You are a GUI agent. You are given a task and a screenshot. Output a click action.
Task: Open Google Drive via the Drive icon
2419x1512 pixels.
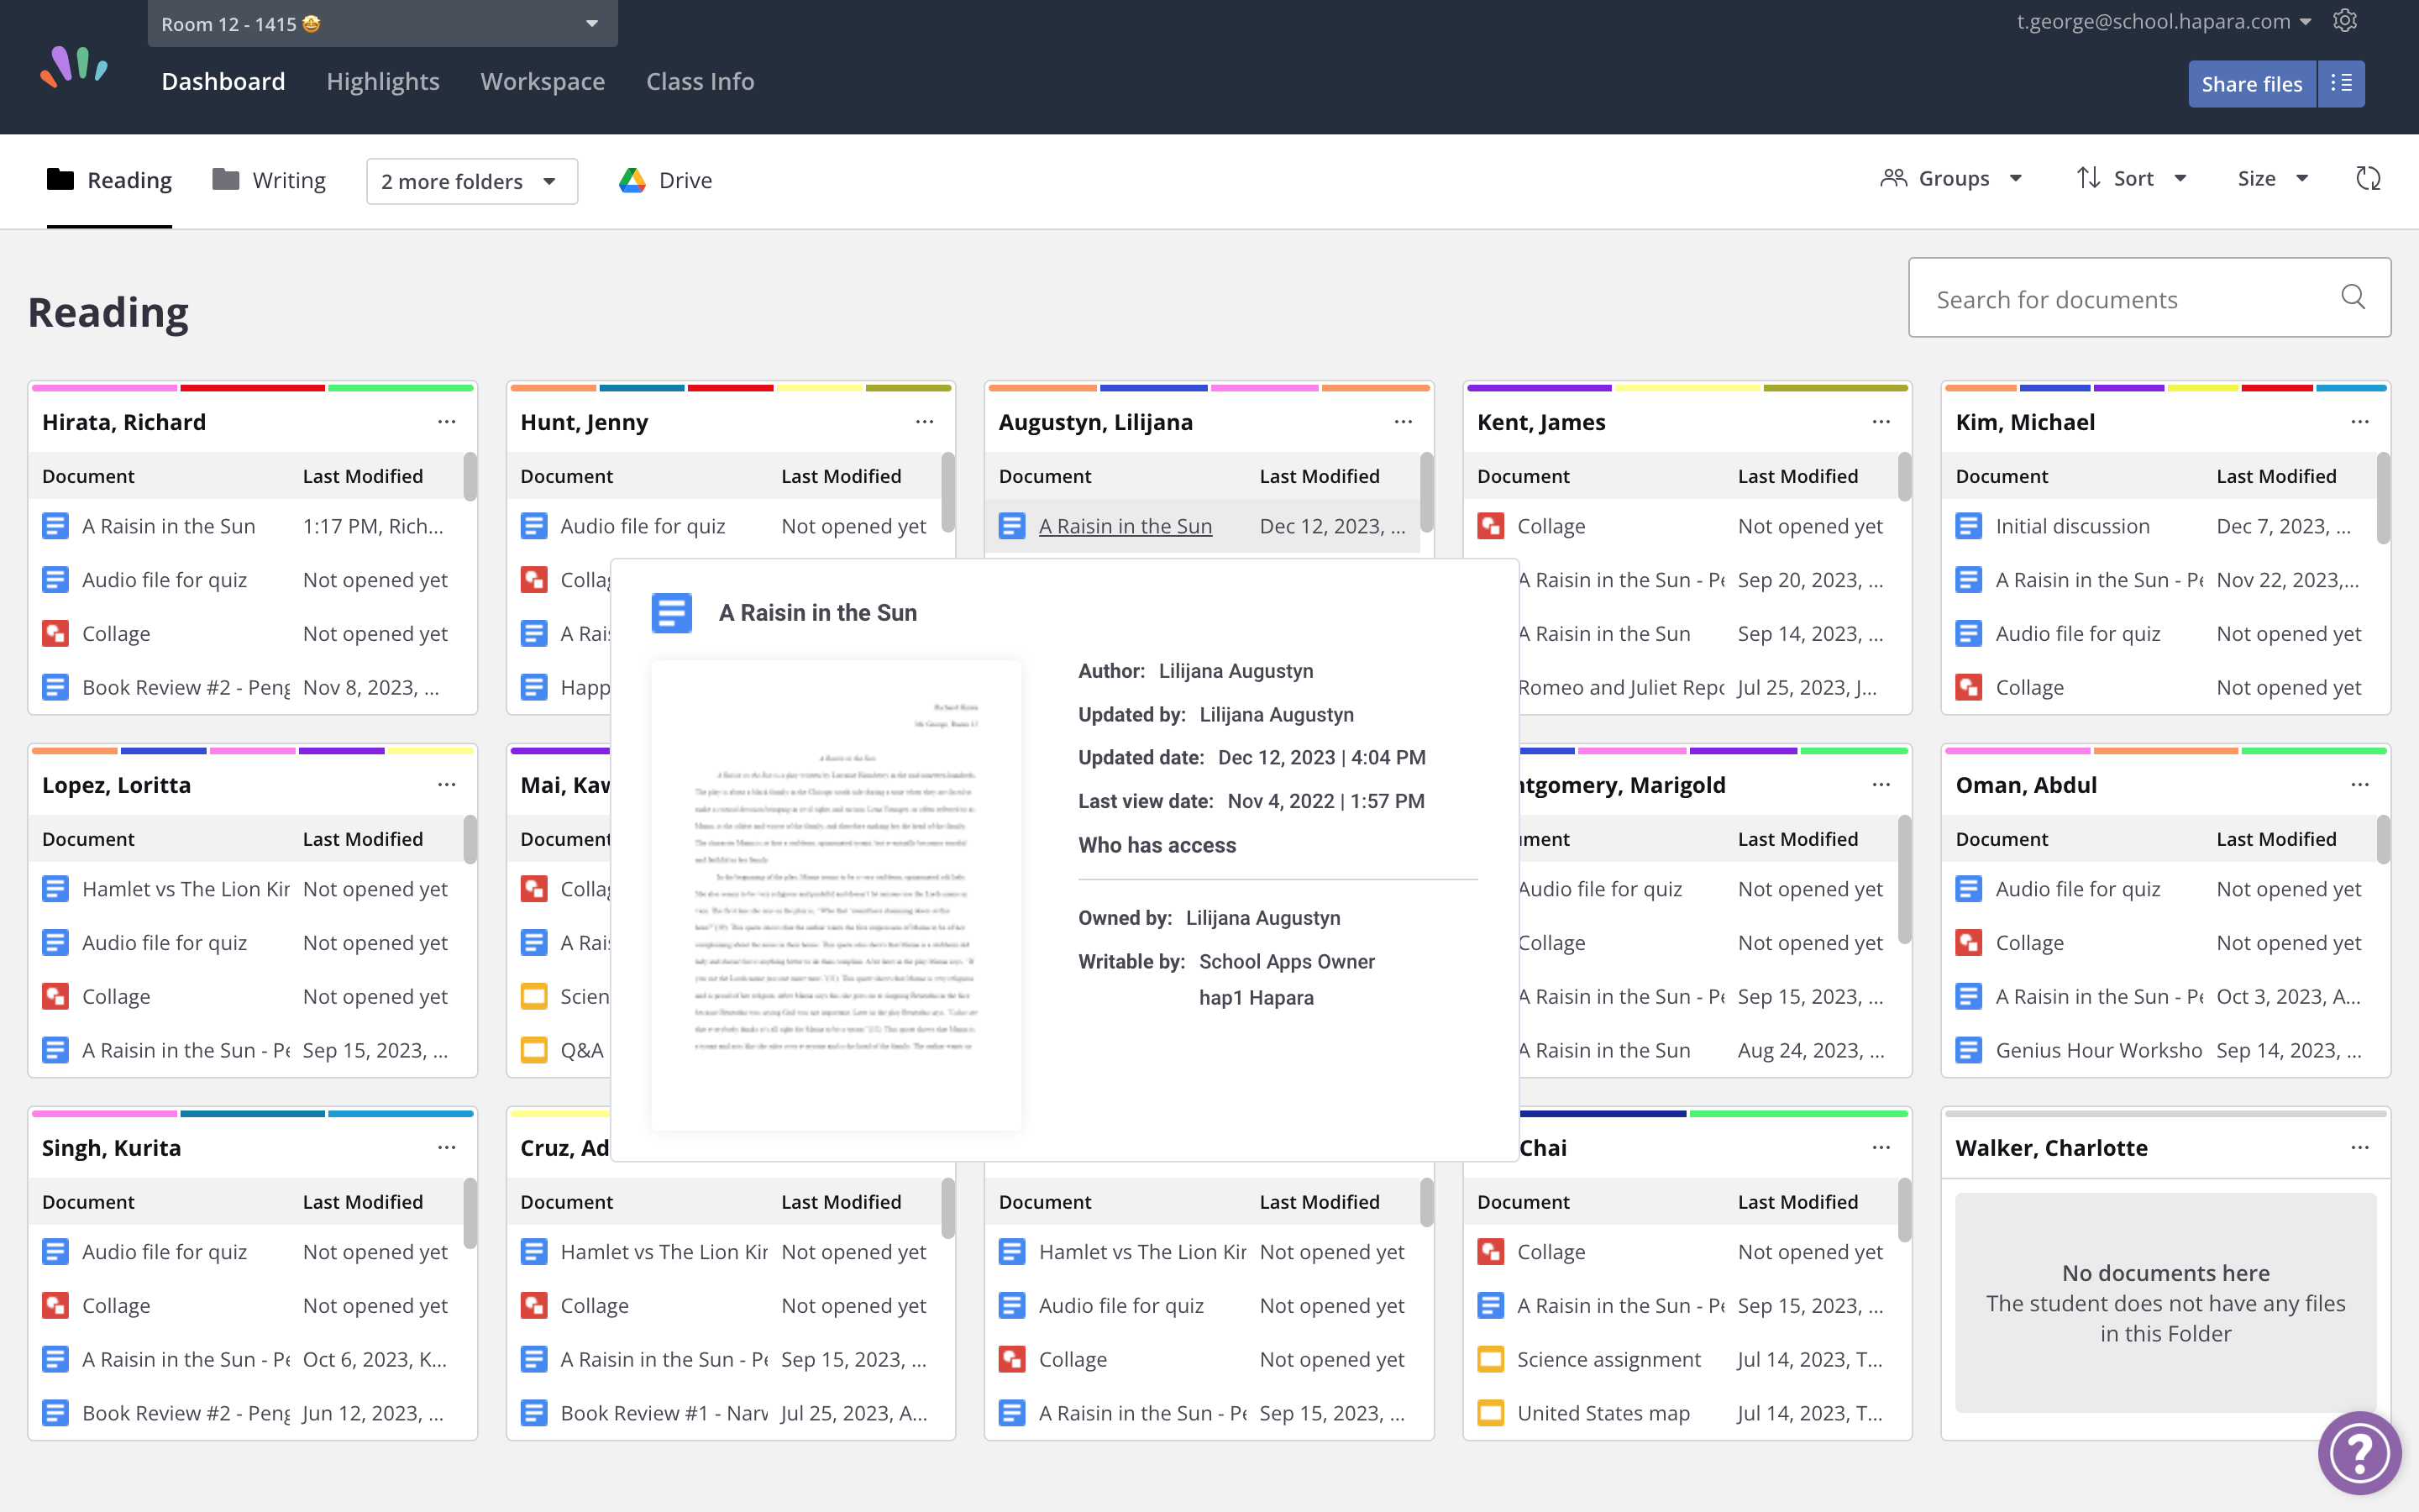634,180
